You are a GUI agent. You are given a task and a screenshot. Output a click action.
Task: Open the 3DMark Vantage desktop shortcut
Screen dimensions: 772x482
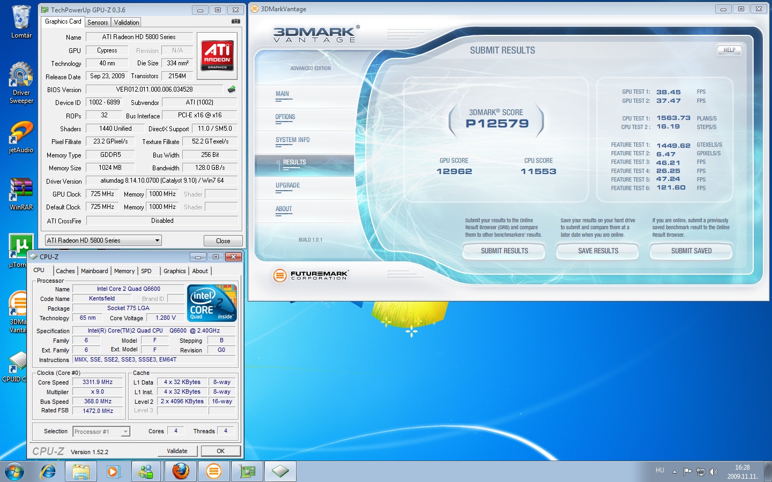click(x=18, y=312)
